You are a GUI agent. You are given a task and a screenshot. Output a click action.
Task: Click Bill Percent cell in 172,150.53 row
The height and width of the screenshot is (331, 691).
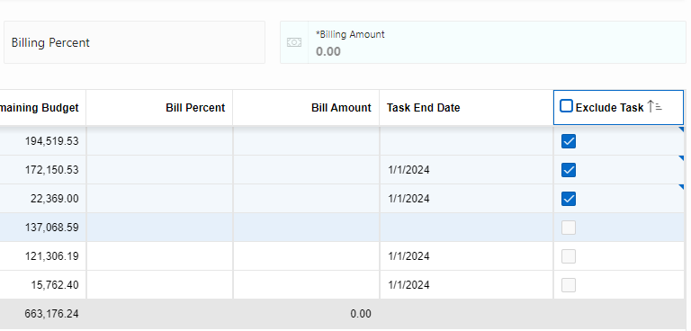tap(159, 170)
